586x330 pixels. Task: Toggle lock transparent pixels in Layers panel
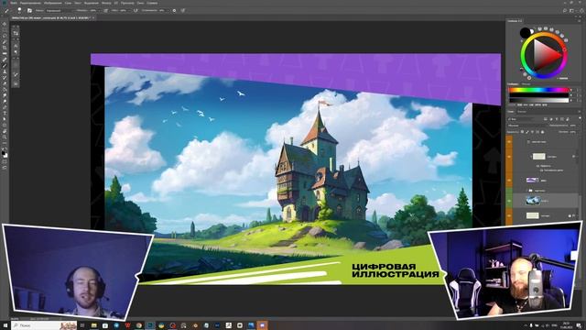(x=523, y=132)
